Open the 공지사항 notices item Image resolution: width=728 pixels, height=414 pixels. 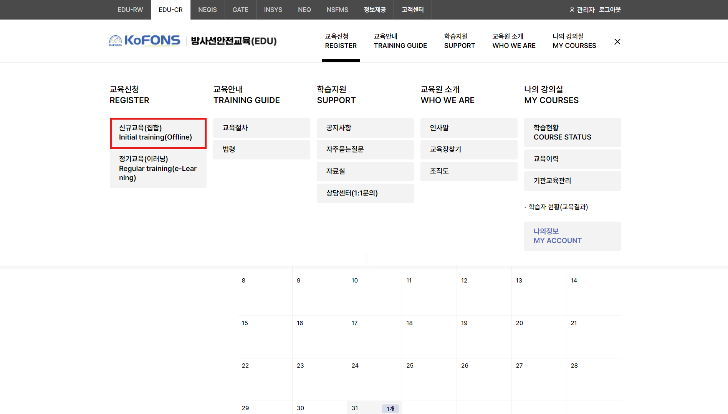[x=365, y=128]
